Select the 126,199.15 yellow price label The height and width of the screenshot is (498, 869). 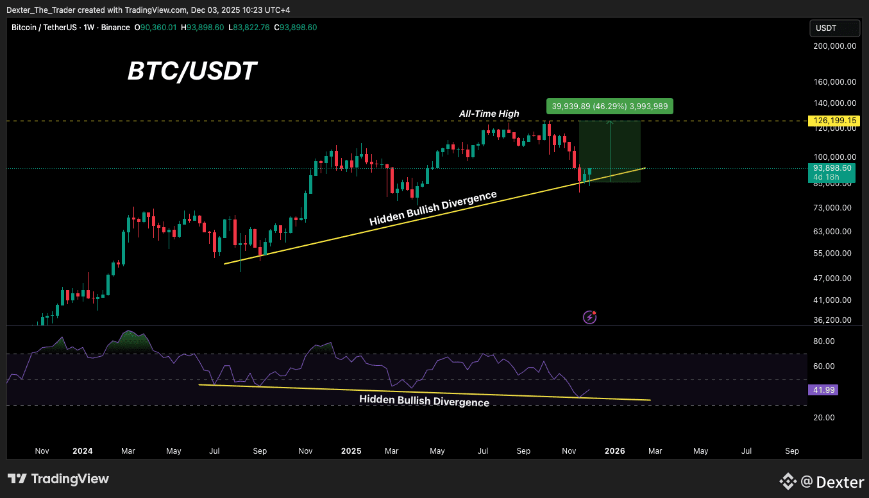pos(833,121)
